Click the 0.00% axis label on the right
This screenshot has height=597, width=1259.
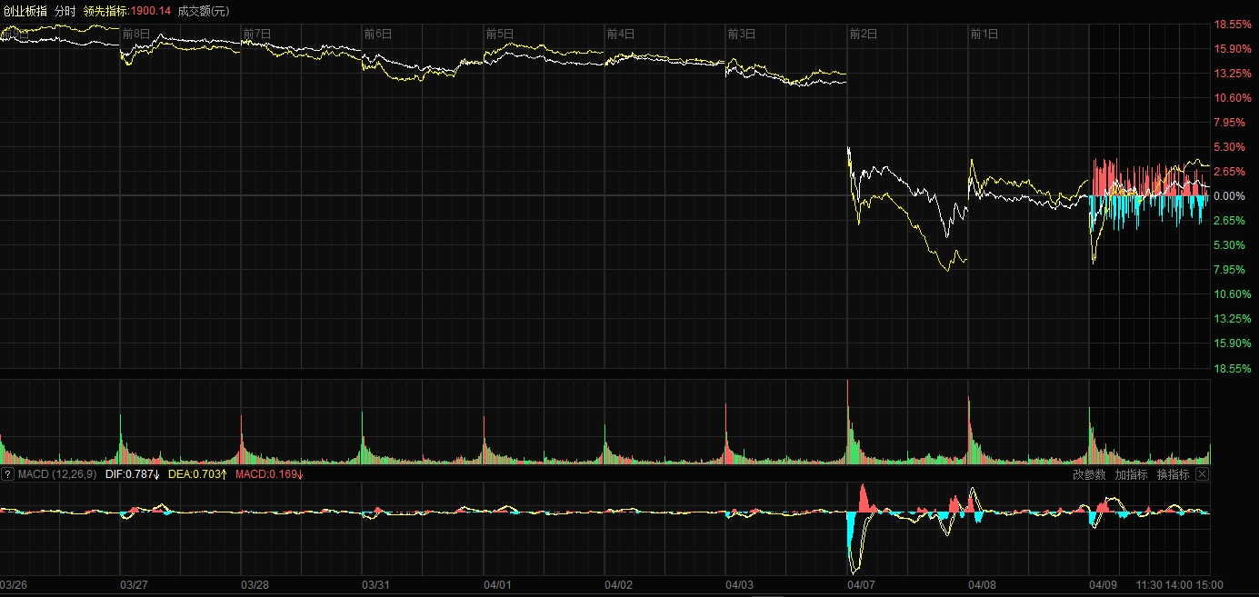[1230, 196]
